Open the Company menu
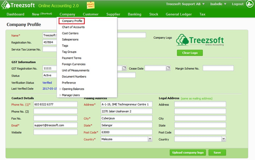Screen dimensions: 255x160 [67, 14]
